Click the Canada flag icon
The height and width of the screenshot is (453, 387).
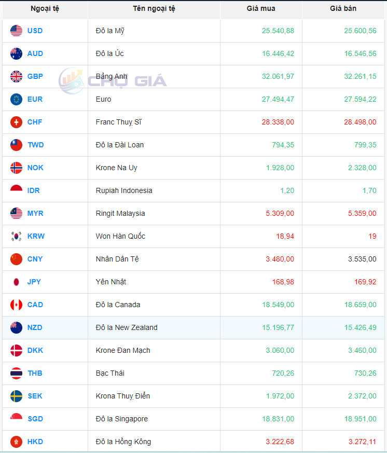point(16,305)
